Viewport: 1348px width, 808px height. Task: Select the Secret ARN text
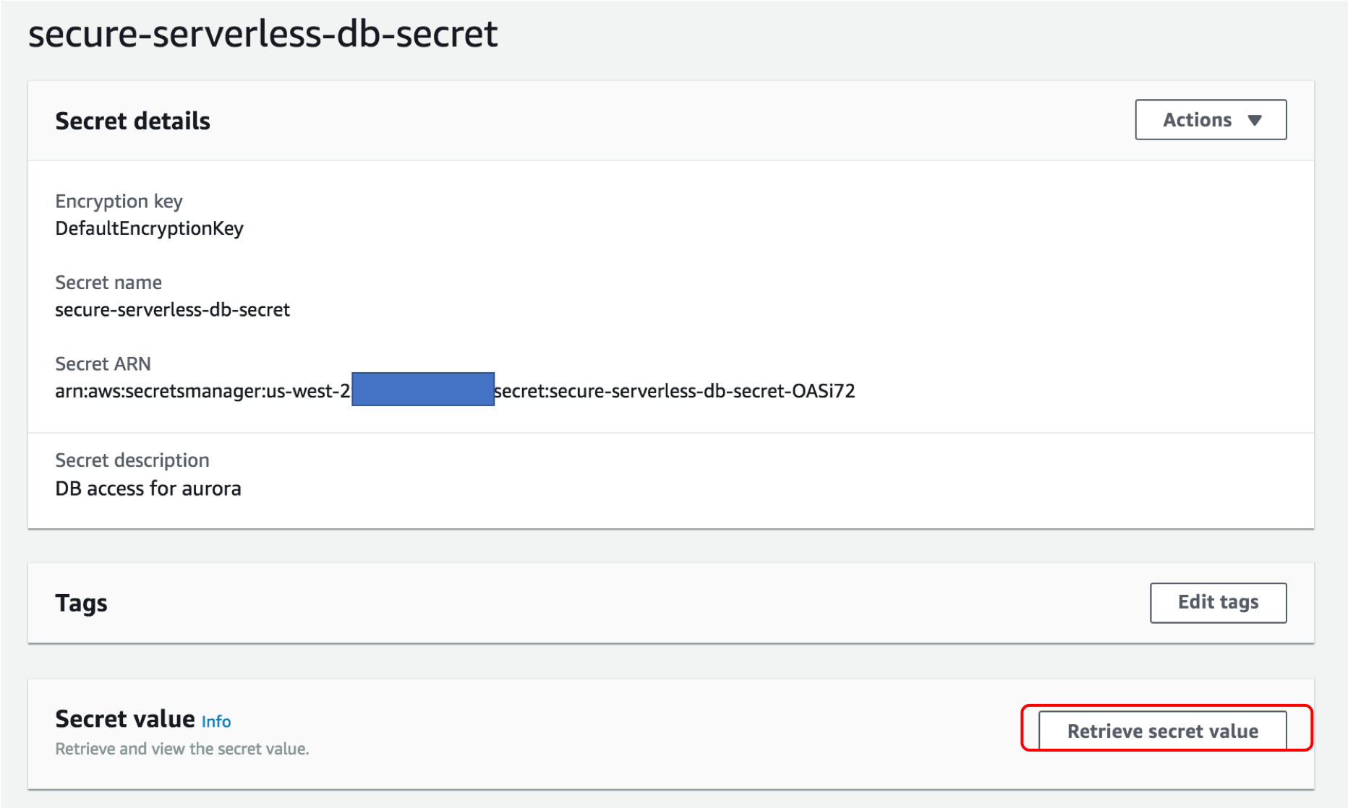[455, 391]
